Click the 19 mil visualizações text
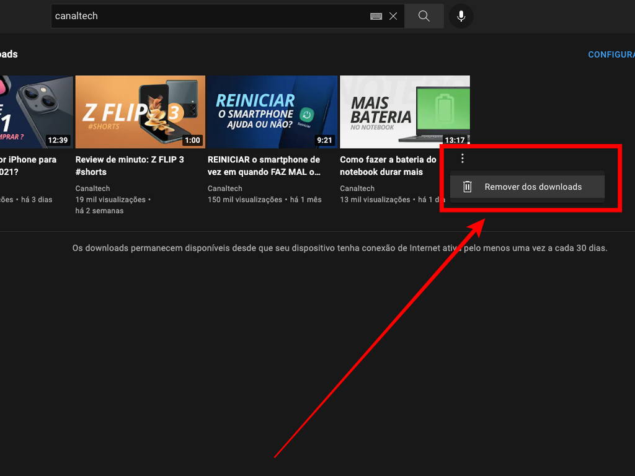Screen dimensions: 635x476 tap(110, 200)
